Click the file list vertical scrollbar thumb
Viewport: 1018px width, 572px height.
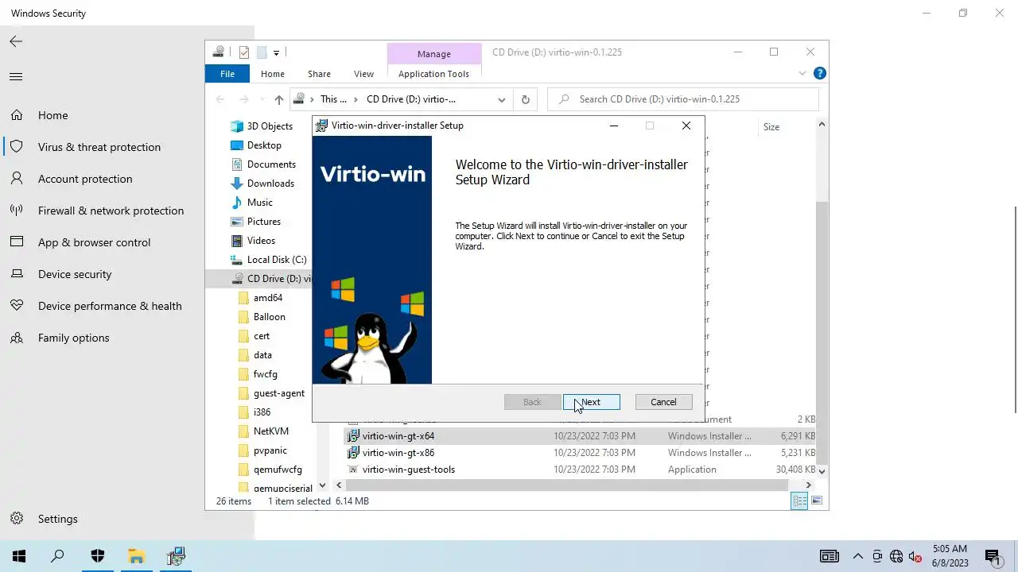click(822, 332)
